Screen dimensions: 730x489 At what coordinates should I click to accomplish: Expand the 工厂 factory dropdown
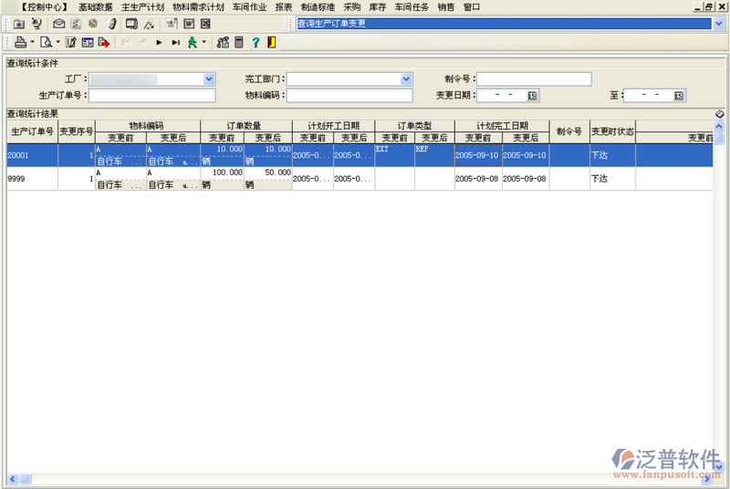(x=209, y=79)
